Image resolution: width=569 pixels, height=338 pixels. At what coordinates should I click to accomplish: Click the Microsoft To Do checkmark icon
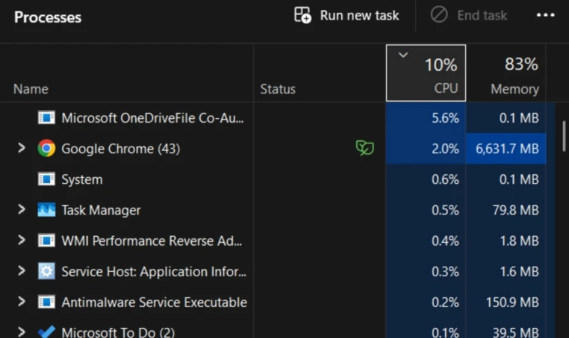[x=47, y=331]
